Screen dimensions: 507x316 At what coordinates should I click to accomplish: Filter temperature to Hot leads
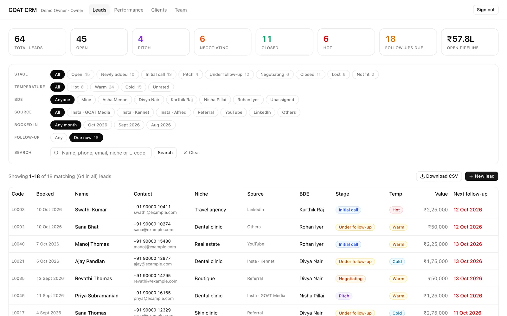[x=77, y=87]
